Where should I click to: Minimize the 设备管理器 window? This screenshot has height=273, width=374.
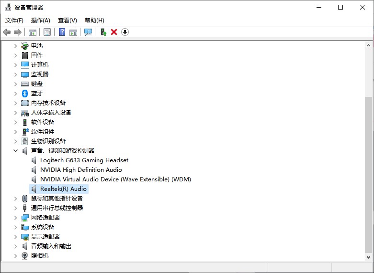tap(319, 7)
